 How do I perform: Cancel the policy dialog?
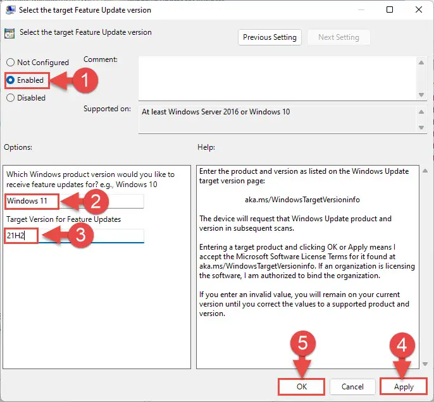(352, 386)
